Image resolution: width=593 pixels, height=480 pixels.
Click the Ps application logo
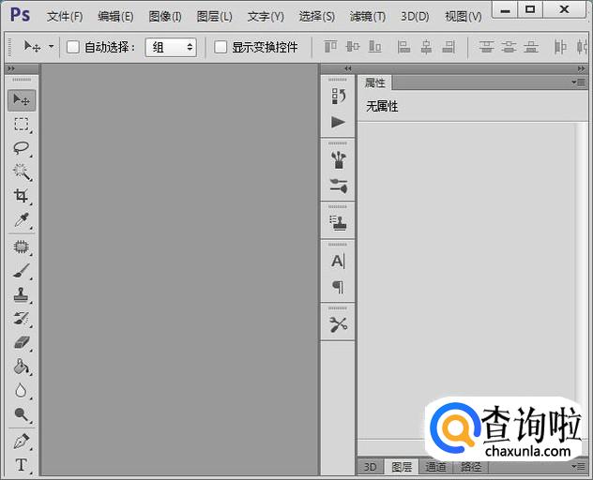coord(20,15)
